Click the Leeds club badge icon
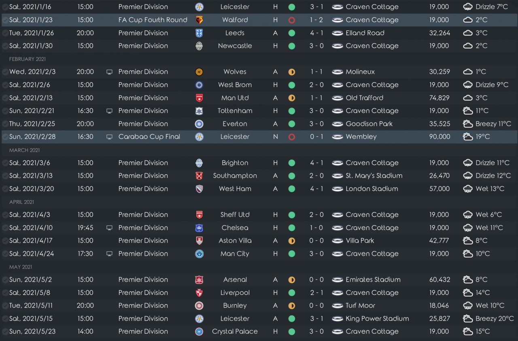518x341 pixels. pyautogui.click(x=199, y=33)
